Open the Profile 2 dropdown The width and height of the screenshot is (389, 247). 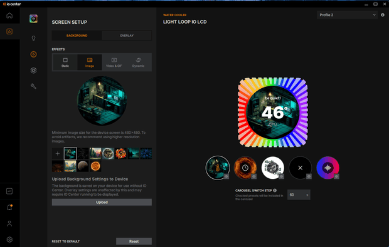tap(347, 15)
